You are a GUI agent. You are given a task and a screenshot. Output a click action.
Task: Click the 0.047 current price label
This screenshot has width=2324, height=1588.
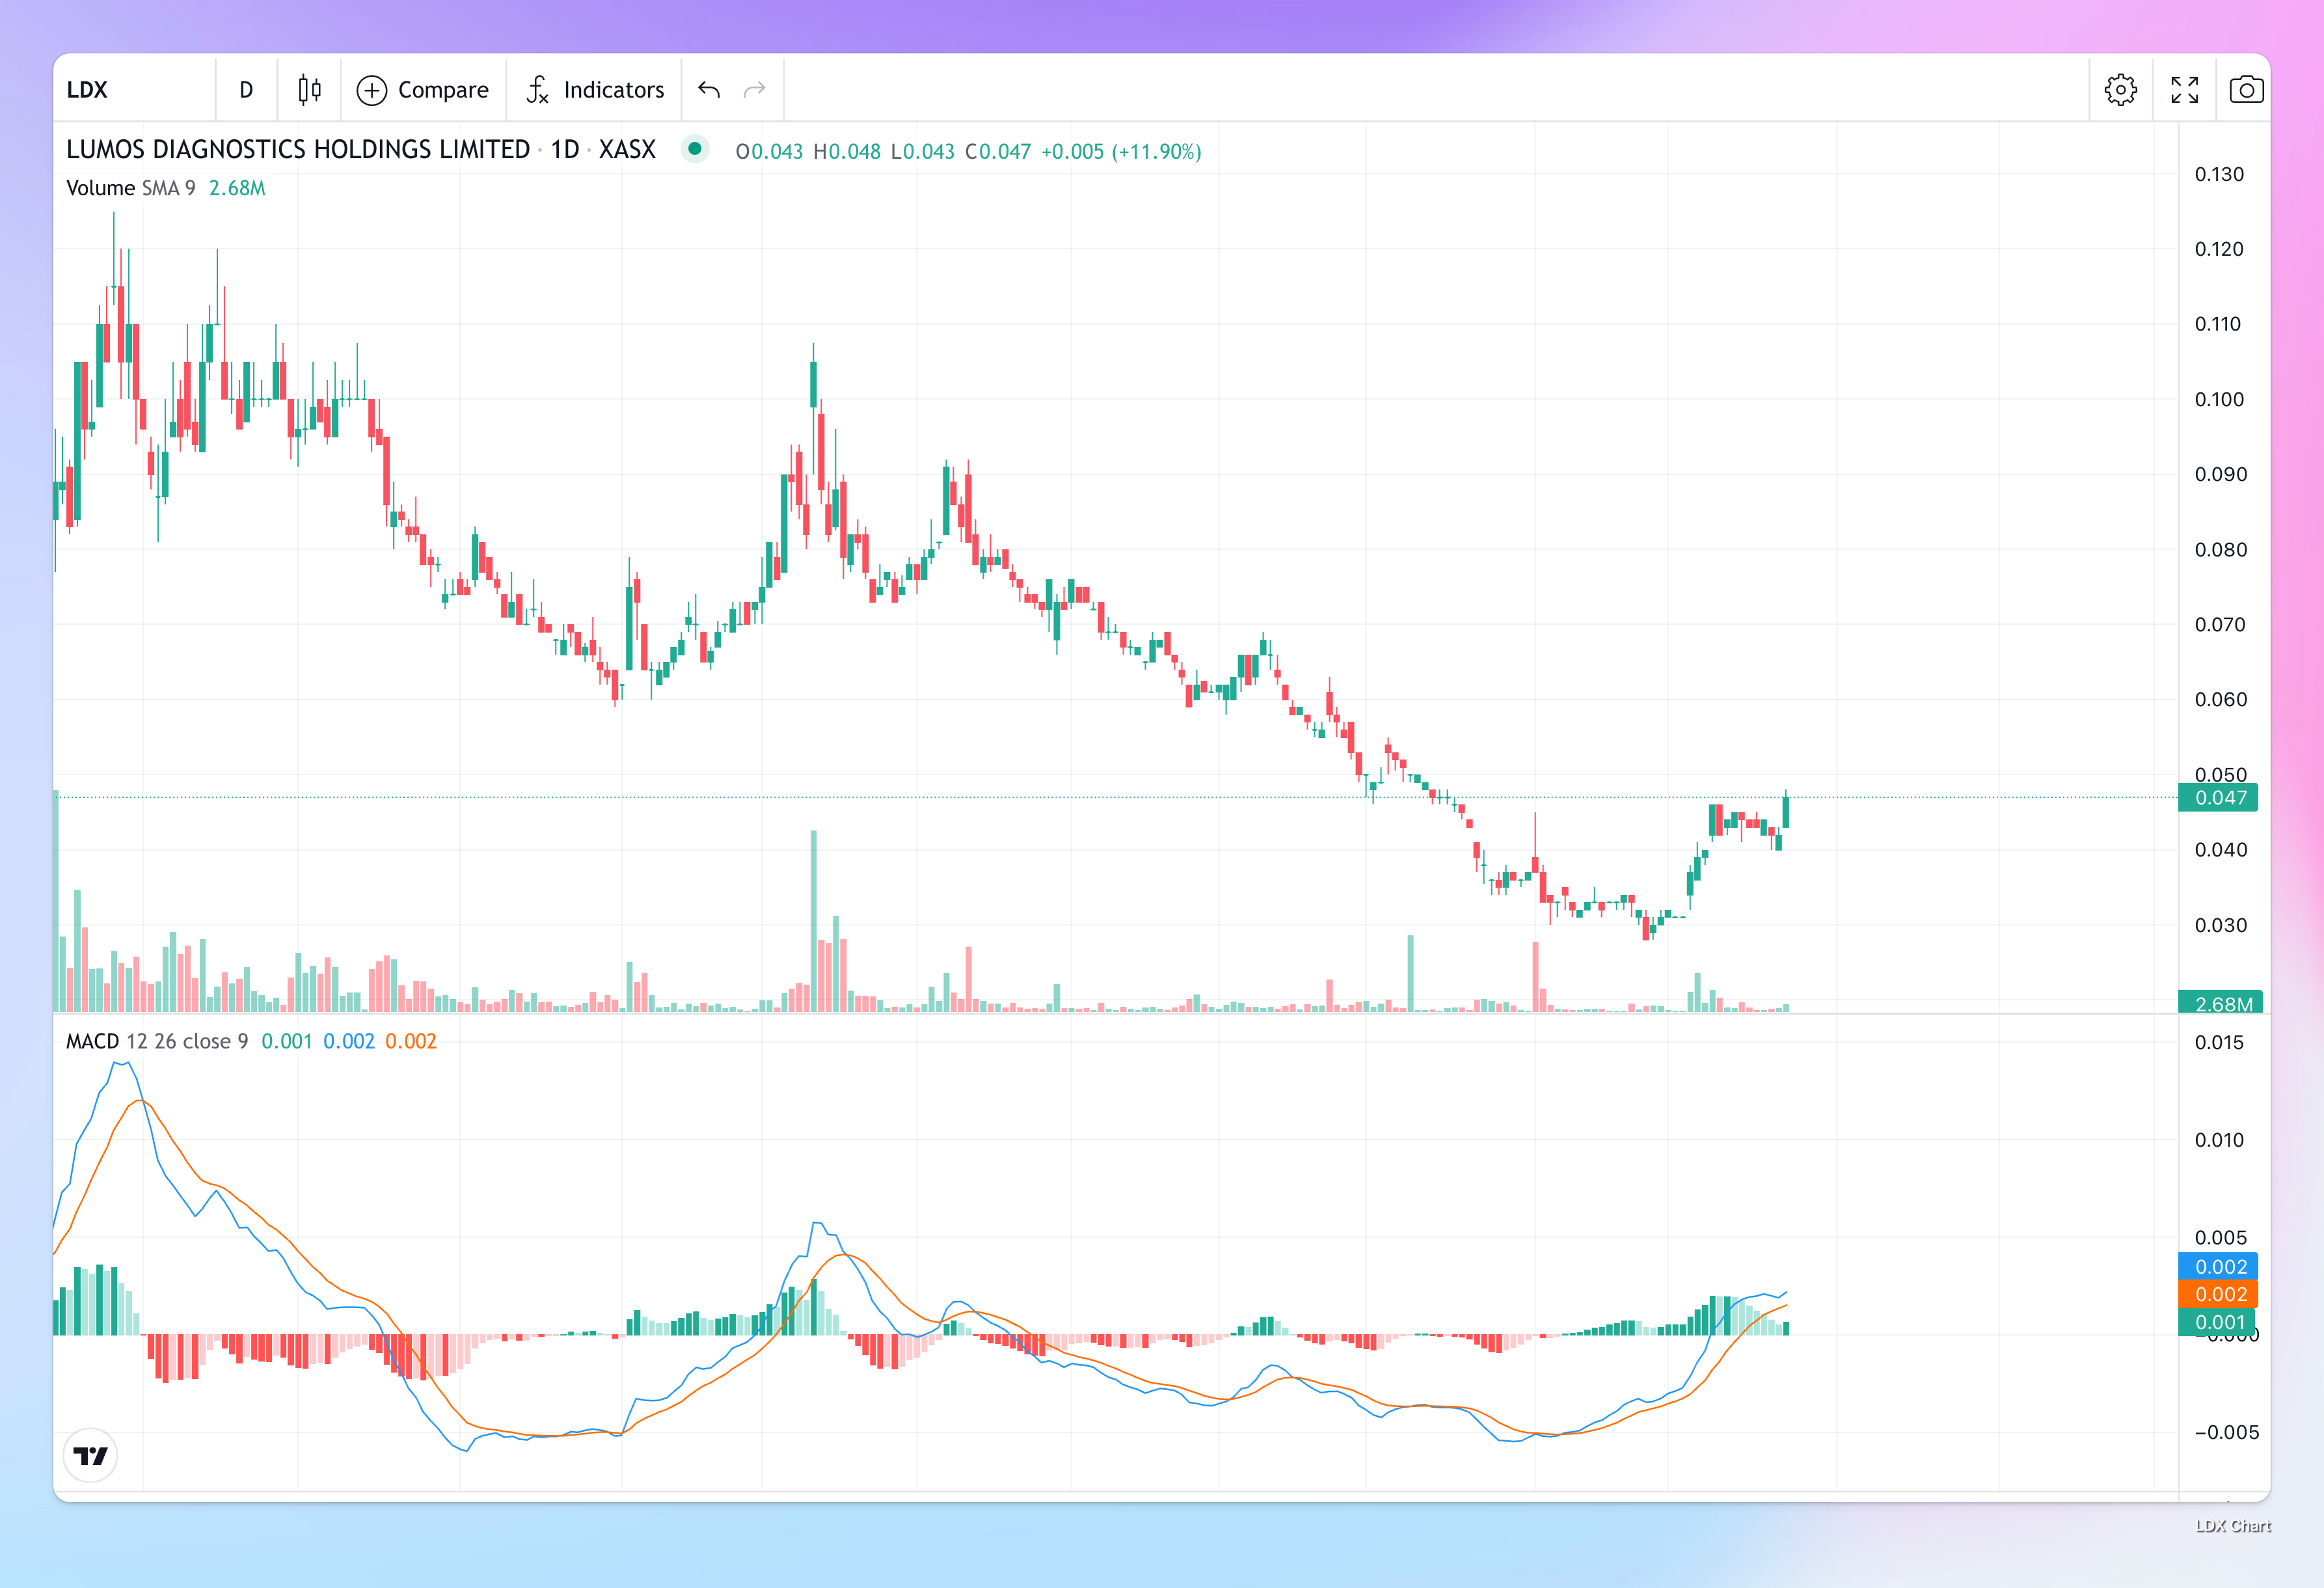[2219, 798]
